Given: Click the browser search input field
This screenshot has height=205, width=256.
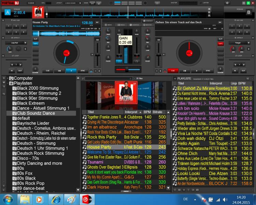Looking at the screenshot, I should pyautogui.click(x=109, y=79).
